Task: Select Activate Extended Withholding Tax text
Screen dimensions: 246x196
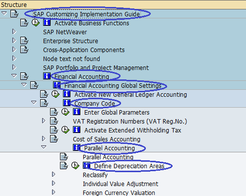Action: point(133,131)
